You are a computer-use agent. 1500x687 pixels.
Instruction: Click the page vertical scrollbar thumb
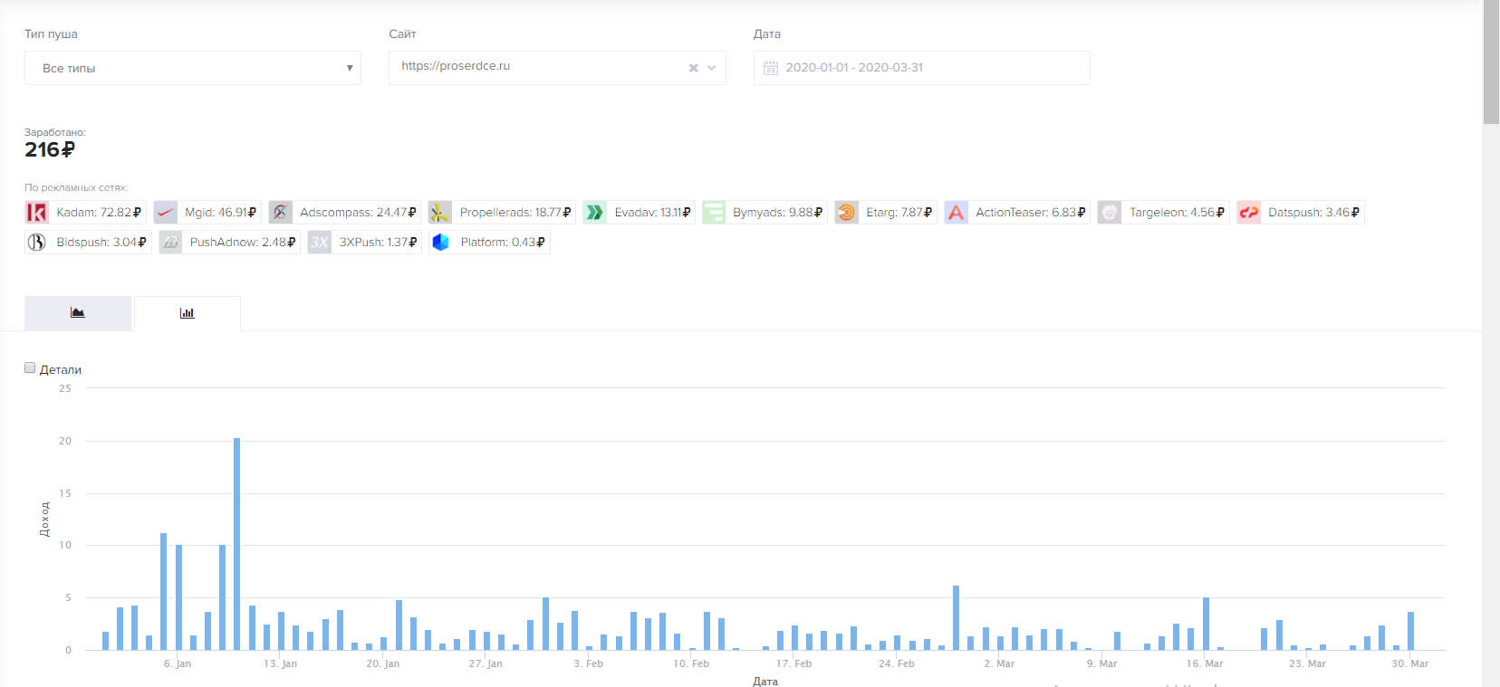click(x=1491, y=62)
